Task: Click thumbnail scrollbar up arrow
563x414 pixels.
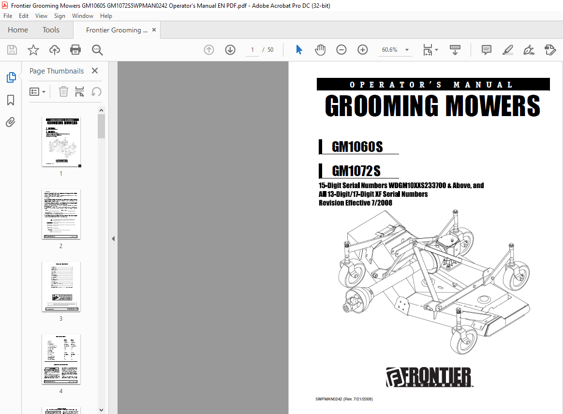Action: point(101,110)
